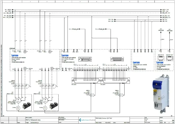175x124 pixels.
Task: Select the M43 three-phase motor symbol
Action: tap(18, 101)
